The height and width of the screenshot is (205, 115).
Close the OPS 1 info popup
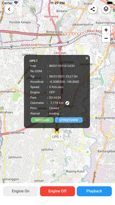point(87,58)
